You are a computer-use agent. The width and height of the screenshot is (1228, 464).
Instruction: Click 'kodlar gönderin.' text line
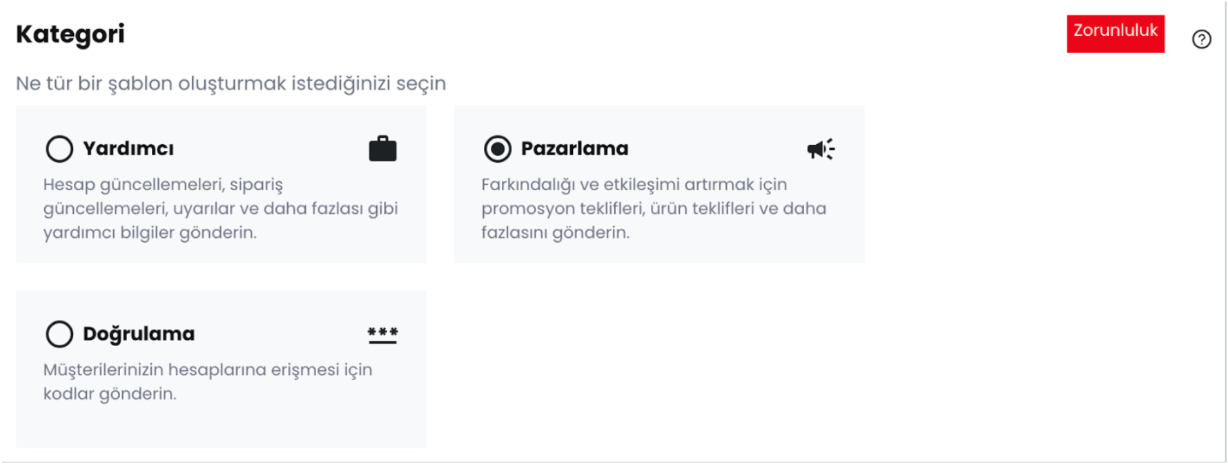pyautogui.click(x=110, y=394)
